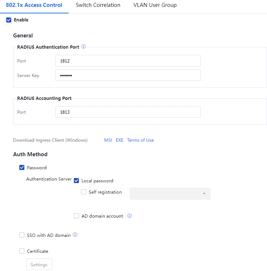Download the MSI Ingress Client
Screen dimensions: 267x271
(108, 140)
